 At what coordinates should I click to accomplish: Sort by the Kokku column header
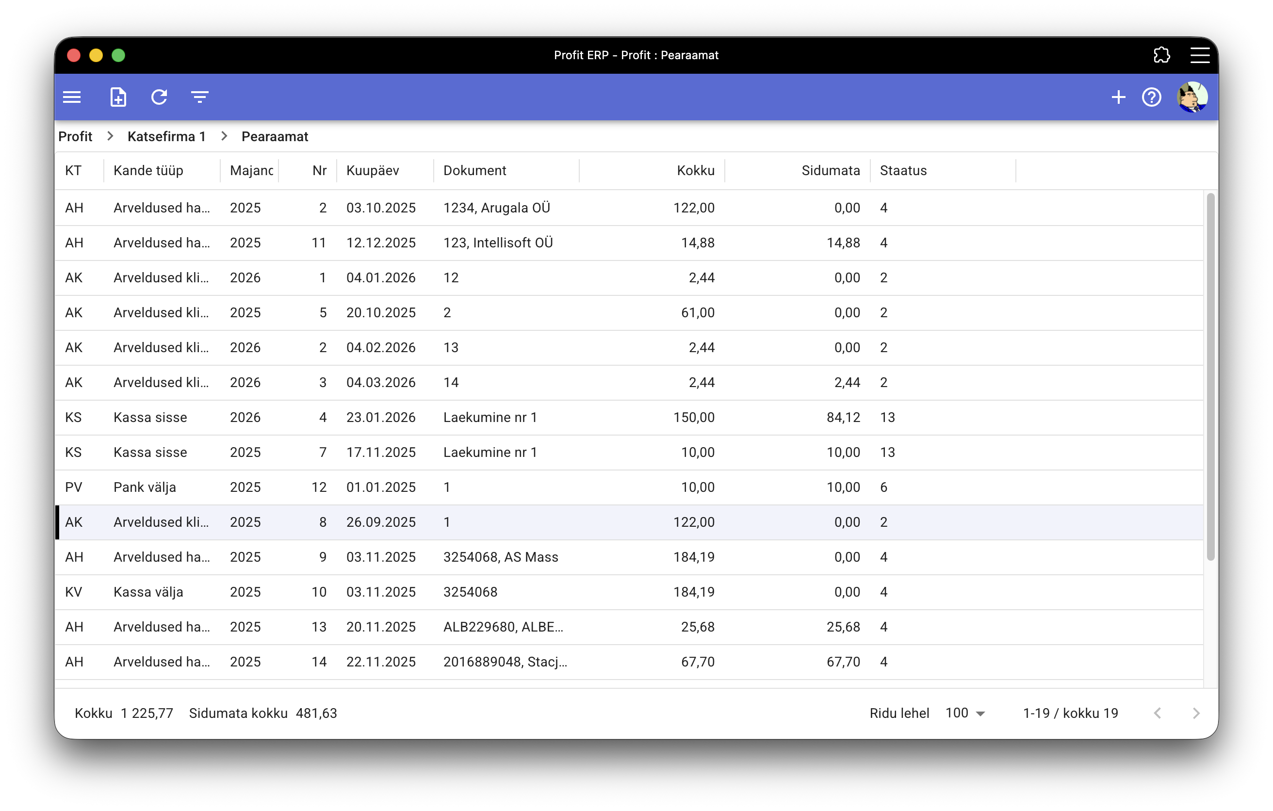click(695, 170)
